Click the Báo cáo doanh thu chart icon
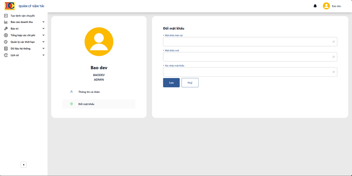Image resolution: width=352 pixels, height=176 pixels. click(6, 22)
